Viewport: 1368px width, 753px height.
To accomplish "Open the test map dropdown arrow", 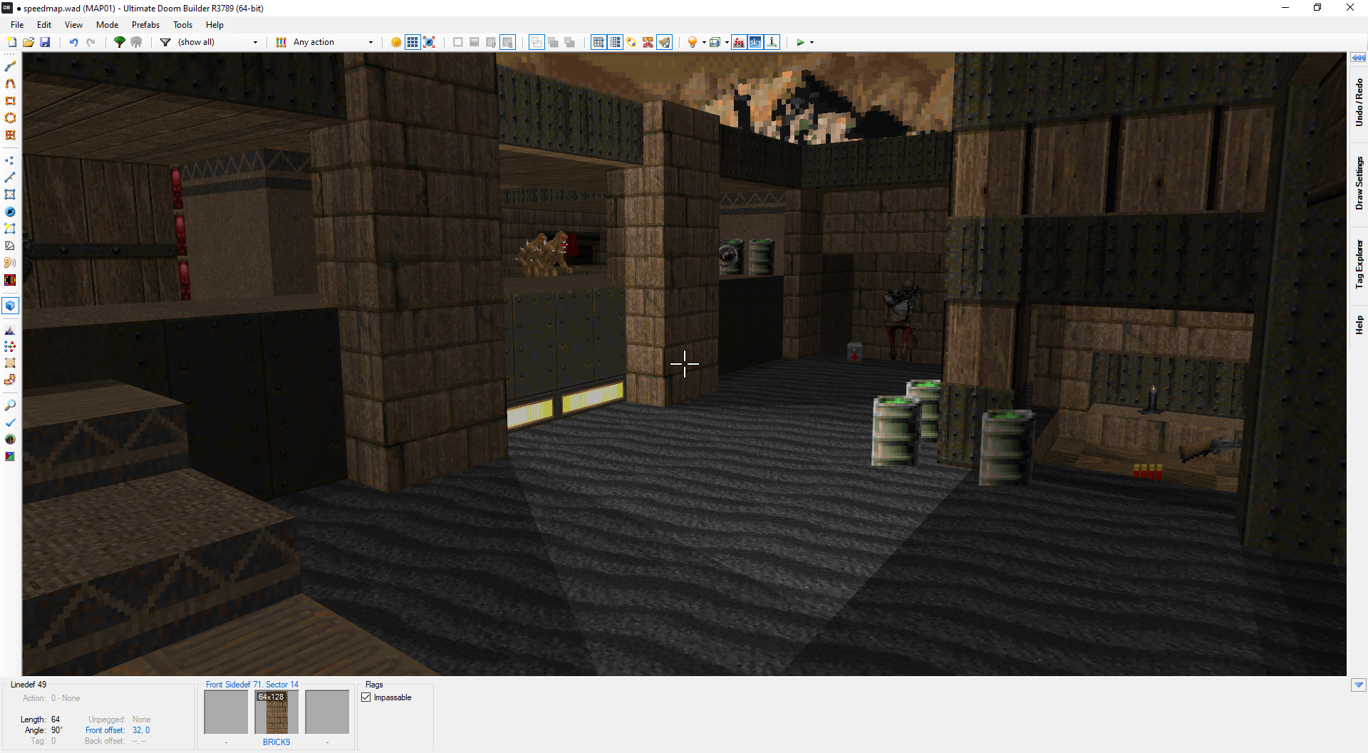I will [x=812, y=42].
